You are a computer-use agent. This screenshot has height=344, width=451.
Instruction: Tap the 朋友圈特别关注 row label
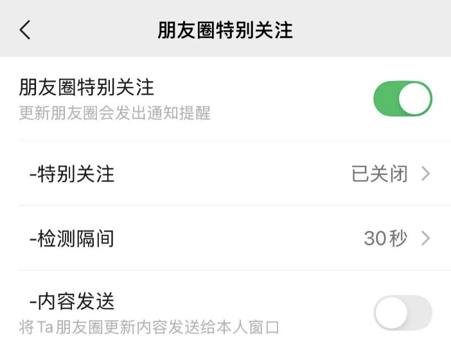point(86,87)
